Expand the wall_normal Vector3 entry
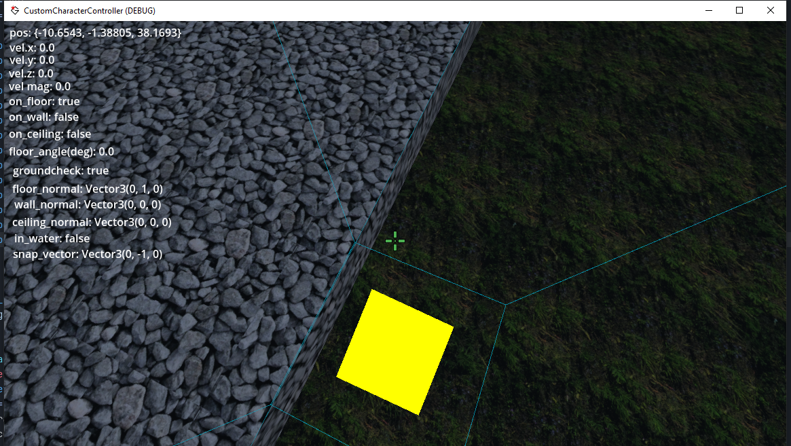 (x=87, y=204)
